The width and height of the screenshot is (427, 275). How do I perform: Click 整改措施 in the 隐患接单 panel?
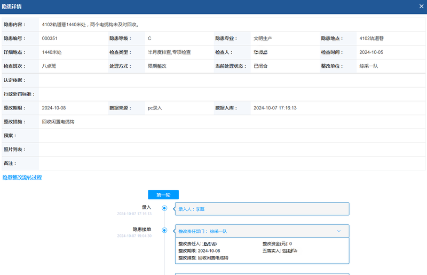pos(203,258)
